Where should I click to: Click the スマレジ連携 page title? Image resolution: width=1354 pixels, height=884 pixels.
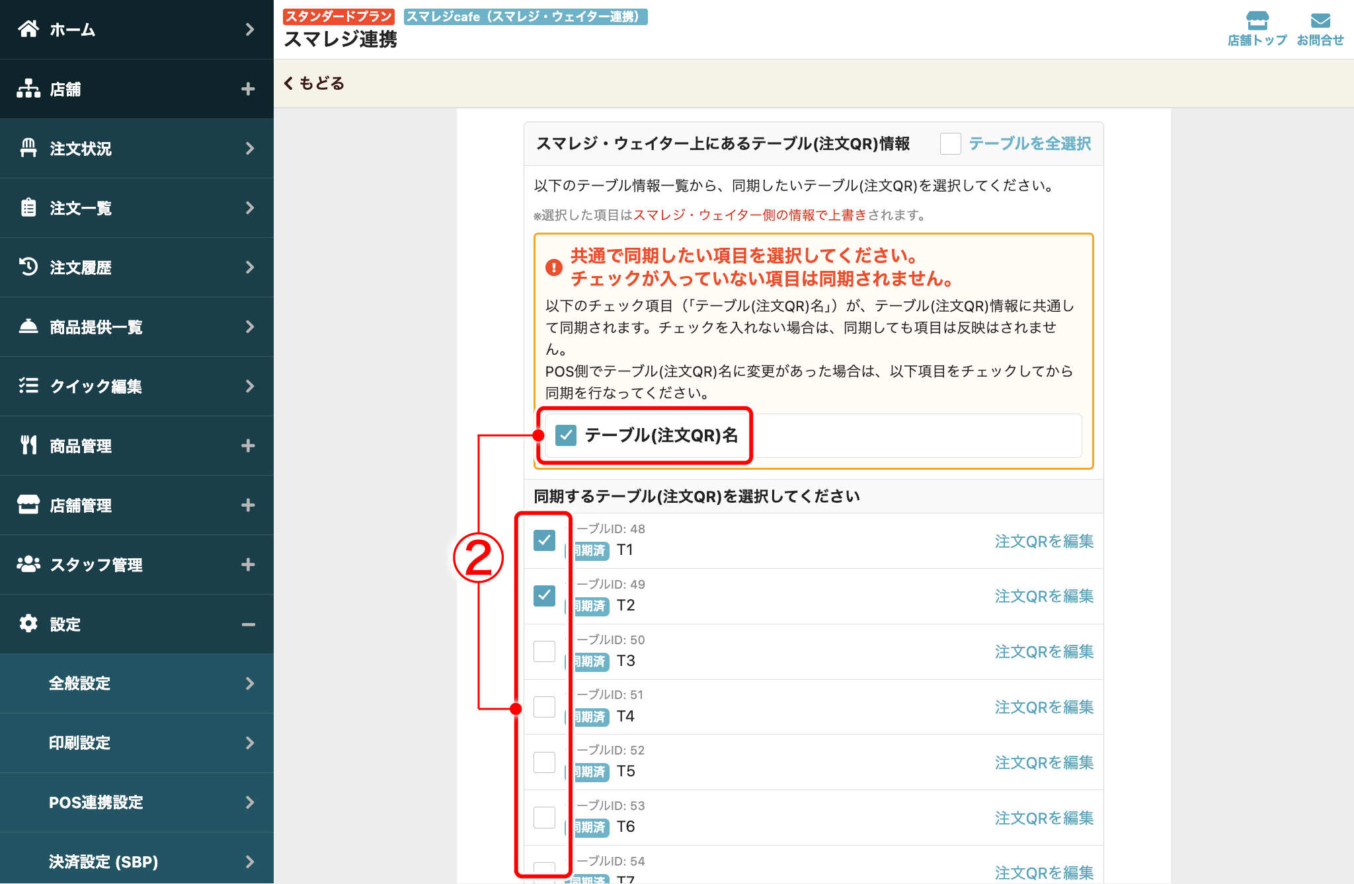[x=340, y=40]
